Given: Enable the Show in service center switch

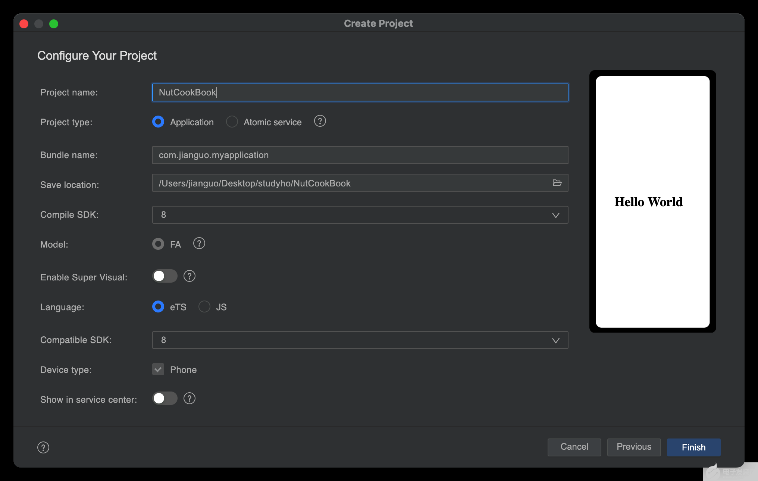Looking at the screenshot, I should point(165,399).
